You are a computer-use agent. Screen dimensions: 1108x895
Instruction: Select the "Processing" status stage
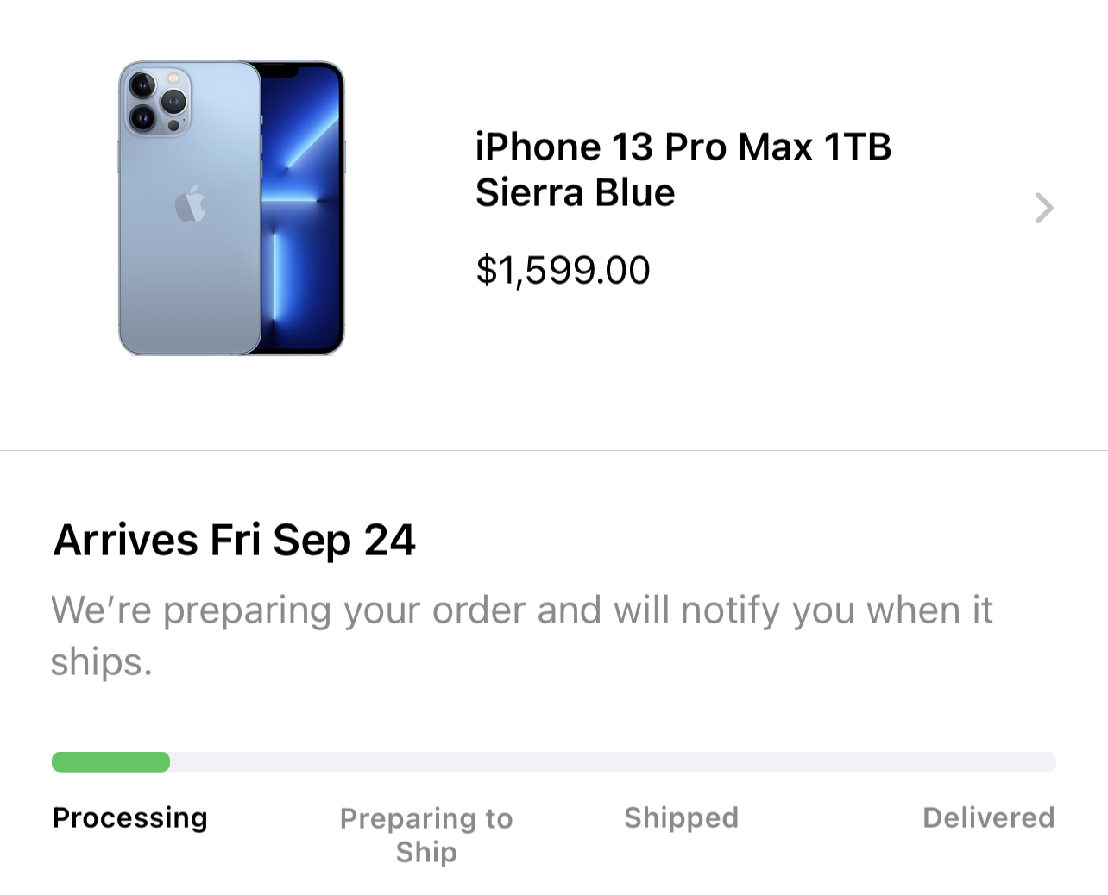pos(129,817)
